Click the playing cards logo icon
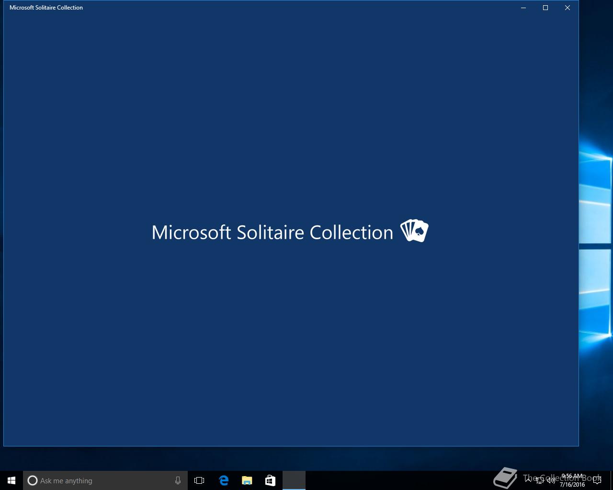 click(x=414, y=231)
